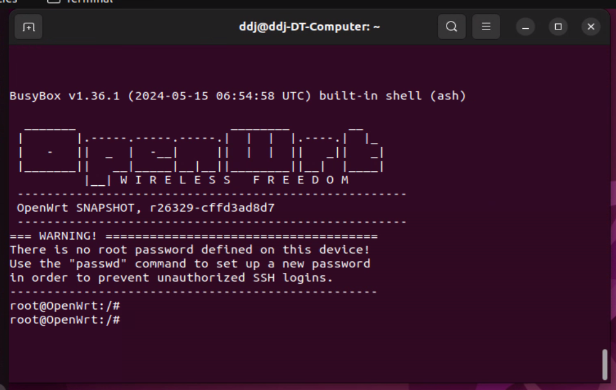Image resolution: width=616 pixels, height=390 pixels.
Task: Select the Terminal item in top bar
Action: (80, 2)
